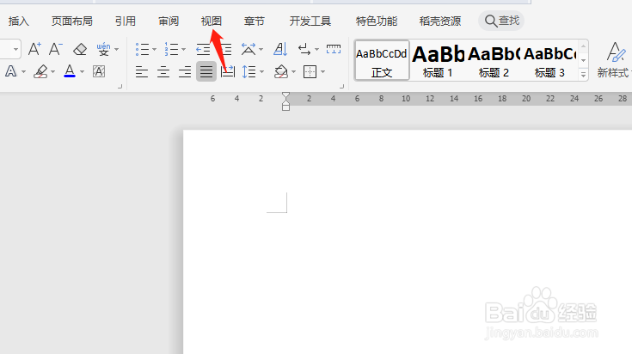This screenshot has height=354, width=632.
Task: Expand the phonetic guide dropdown arrow
Action: pos(116,50)
